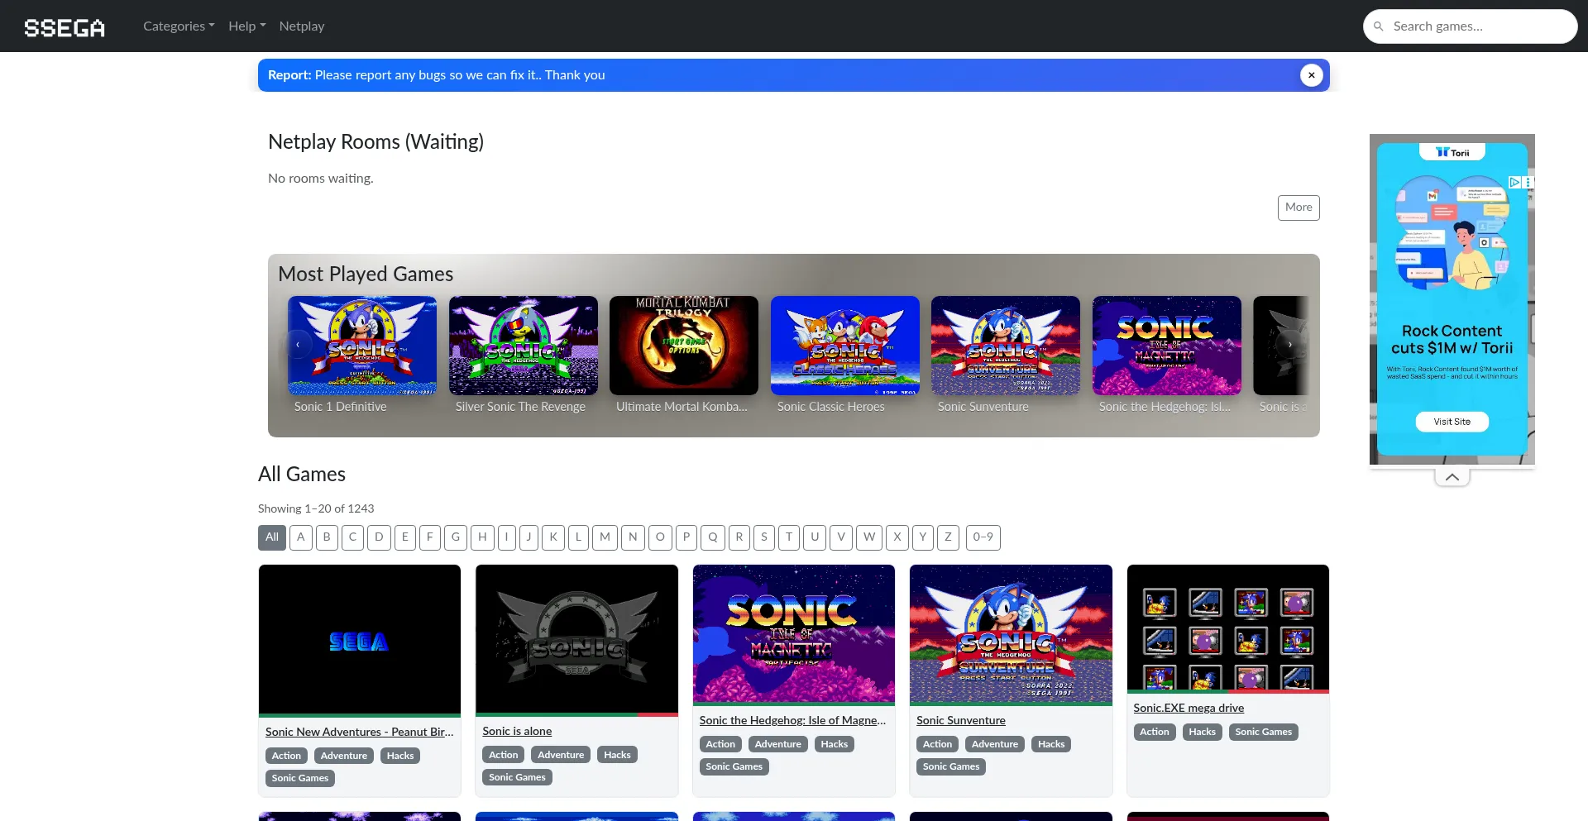
Task: Click the search magnifier icon
Action: pos(1378,26)
